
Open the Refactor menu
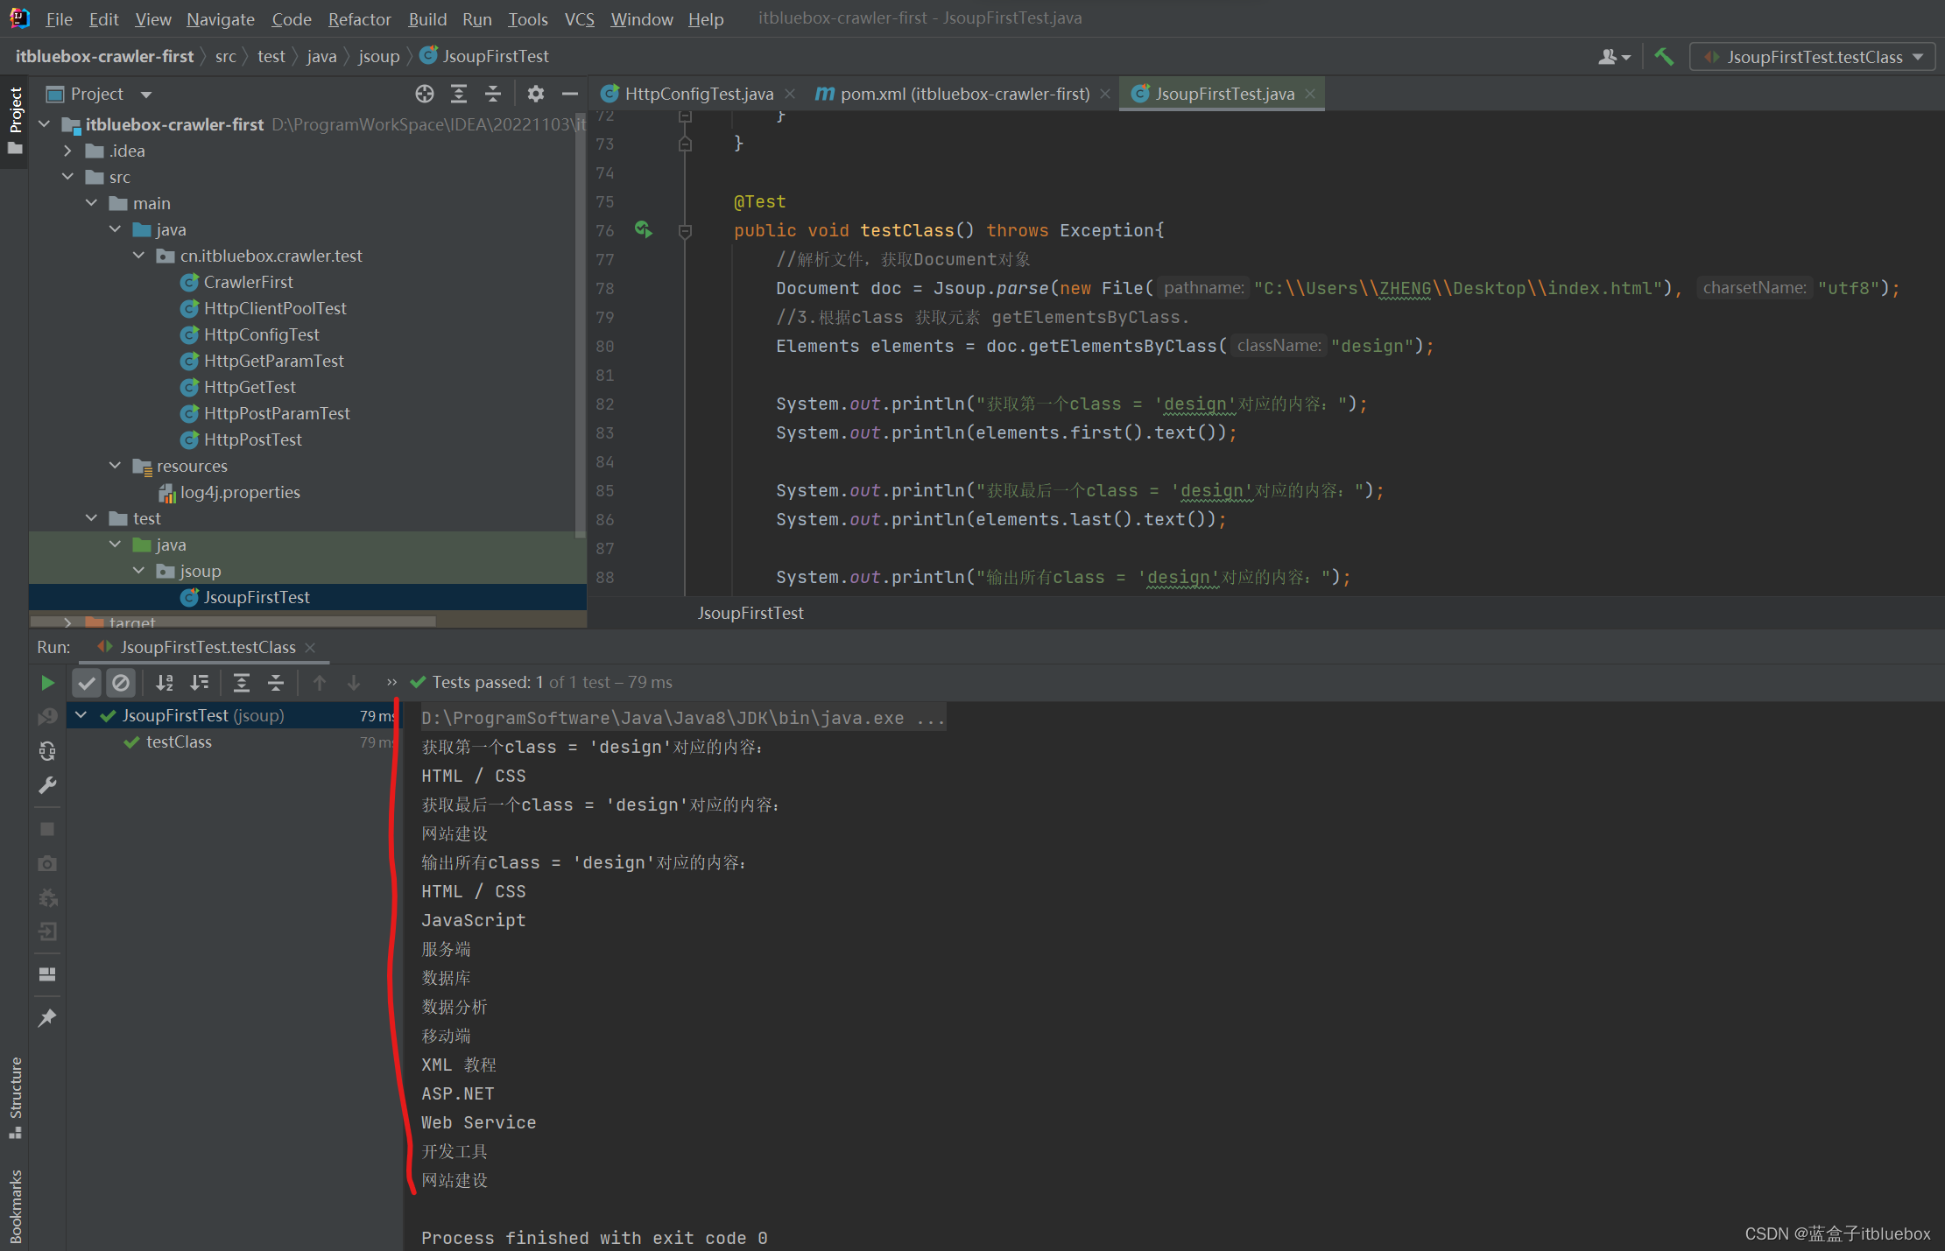coord(359,18)
